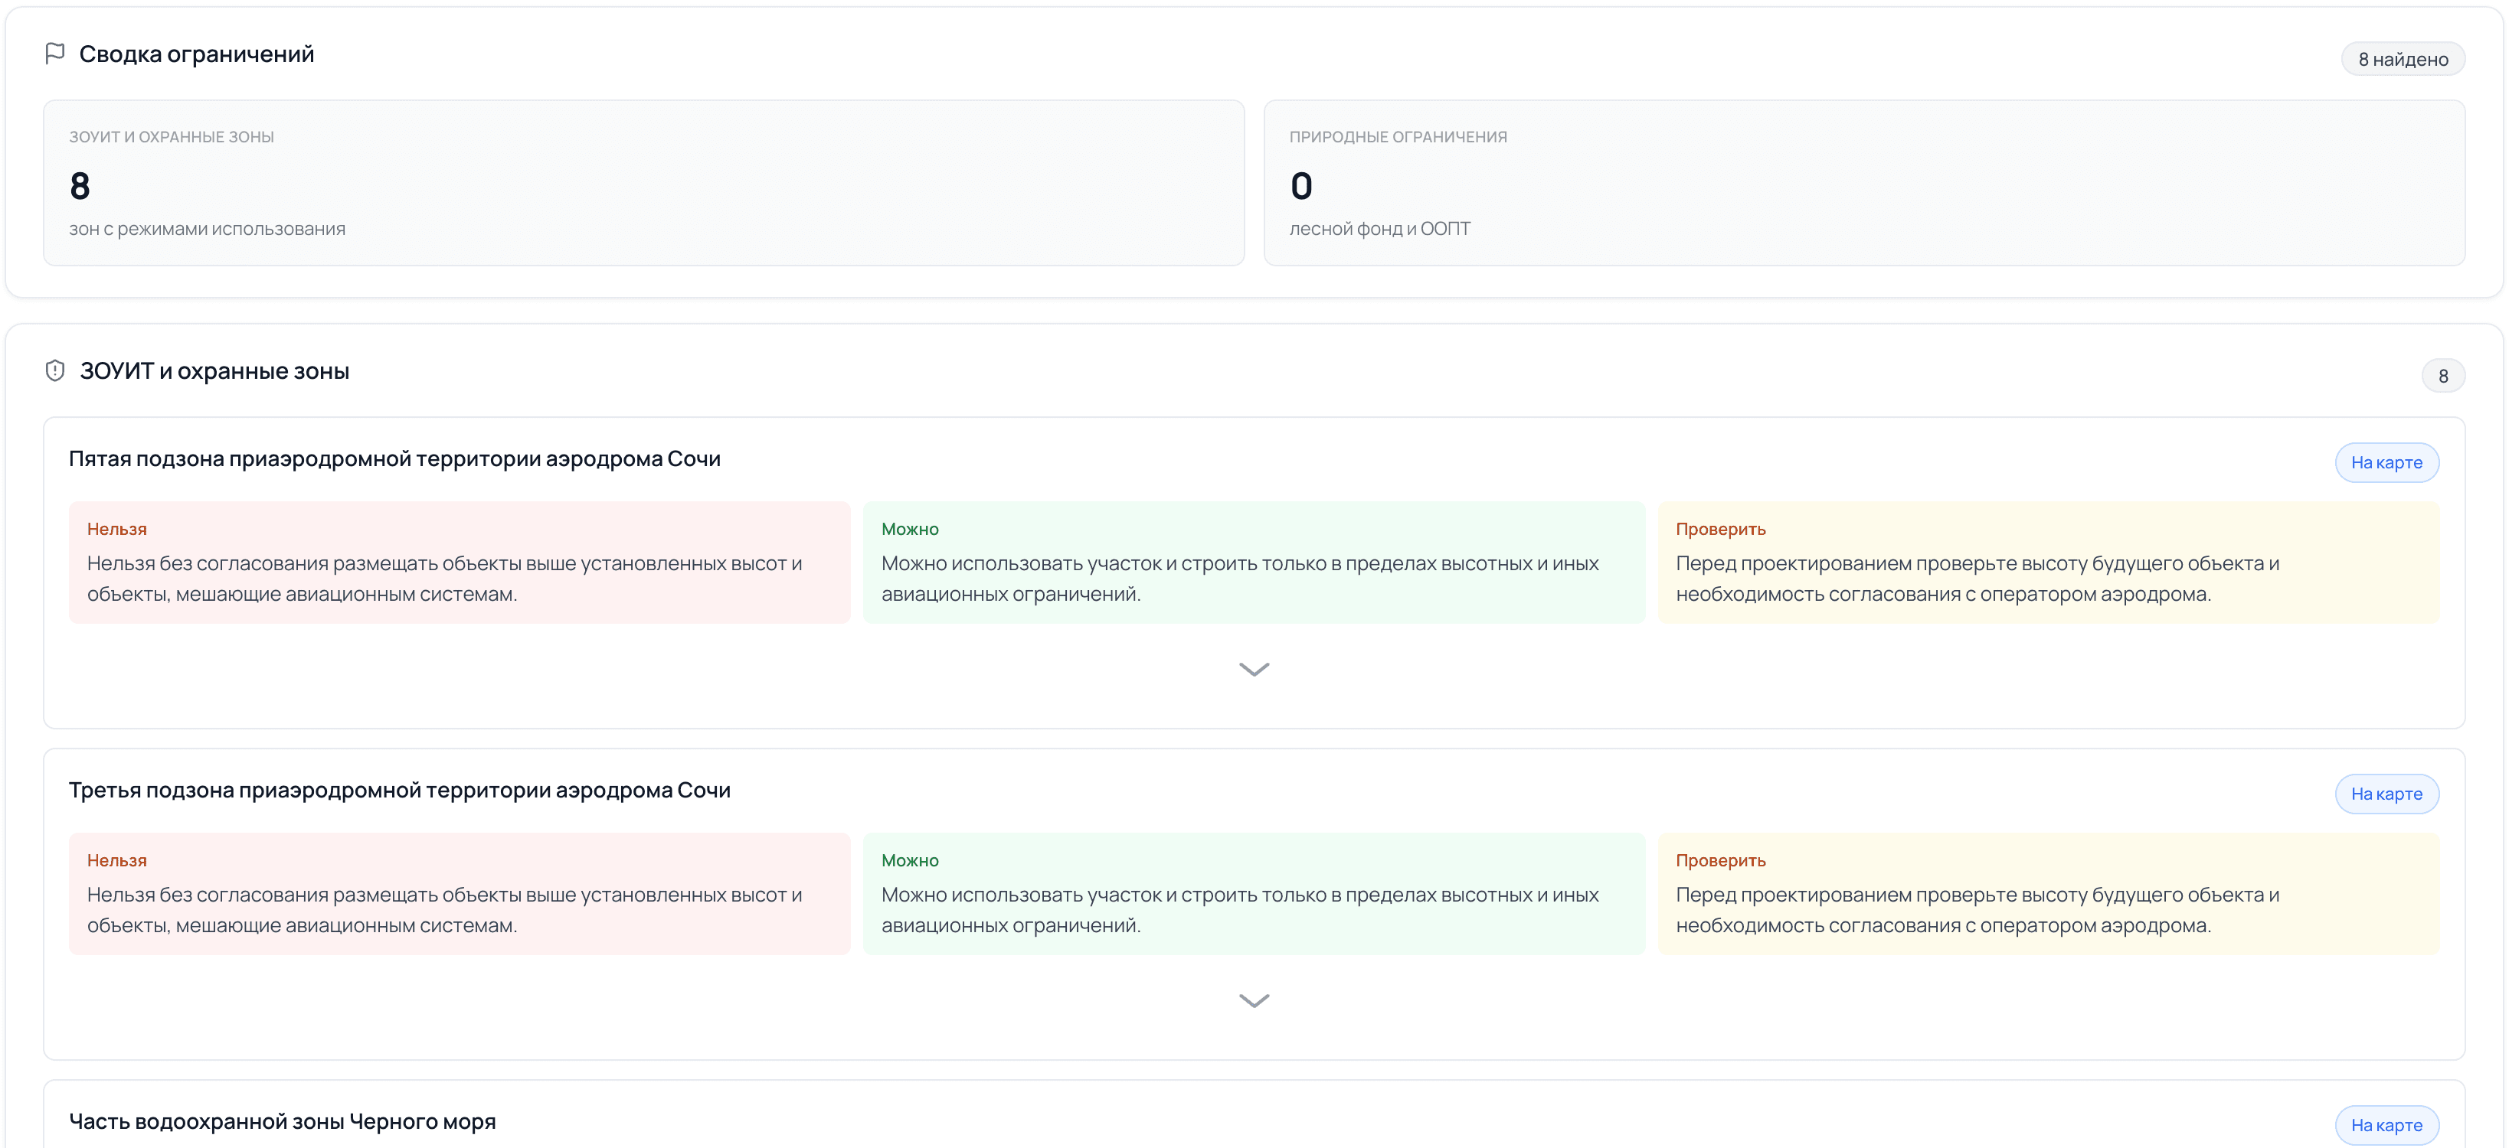Click the Нельзя label in Пятая подзона card
The height and width of the screenshot is (1148, 2509).
(117, 529)
